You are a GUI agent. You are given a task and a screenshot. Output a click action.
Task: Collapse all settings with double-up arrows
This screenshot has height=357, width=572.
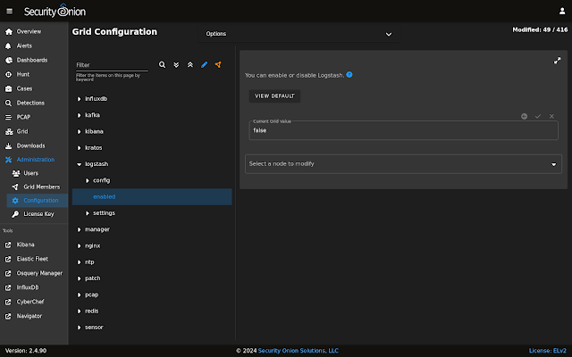point(190,64)
